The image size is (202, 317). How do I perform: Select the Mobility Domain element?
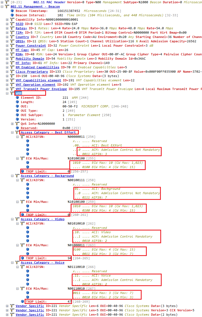tap(30, 59)
